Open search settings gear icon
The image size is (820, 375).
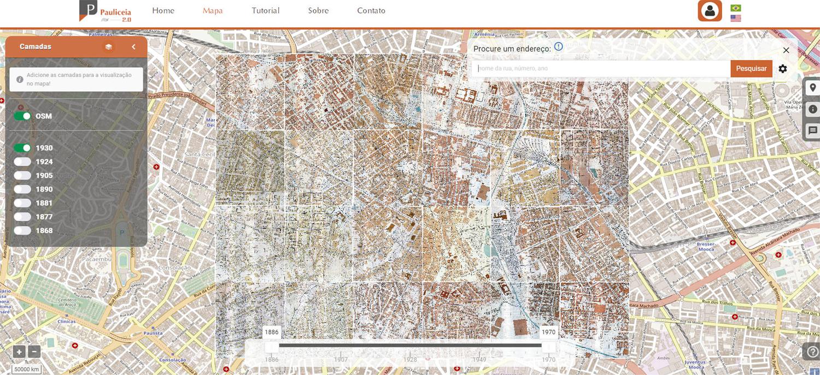click(x=783, y=69)
